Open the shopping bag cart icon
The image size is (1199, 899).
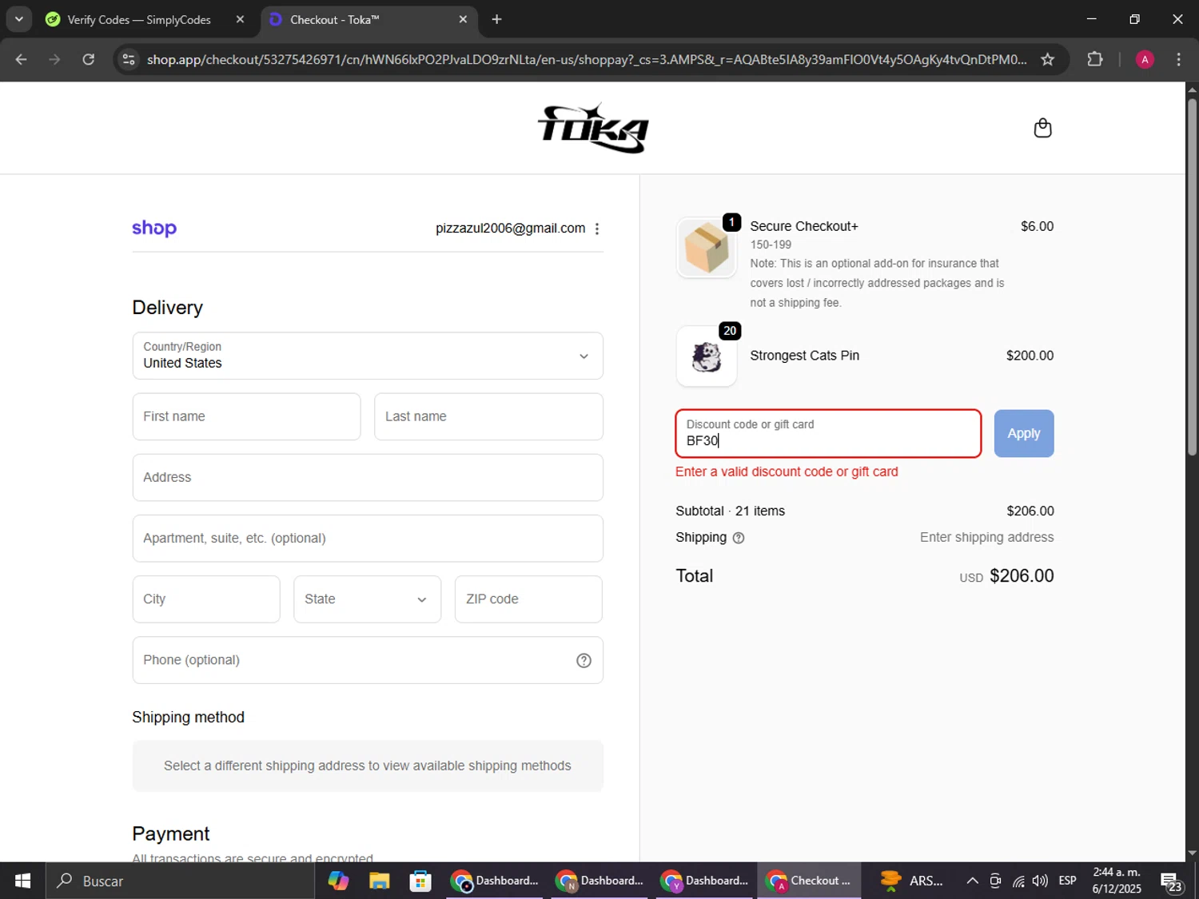[1042, 128]
